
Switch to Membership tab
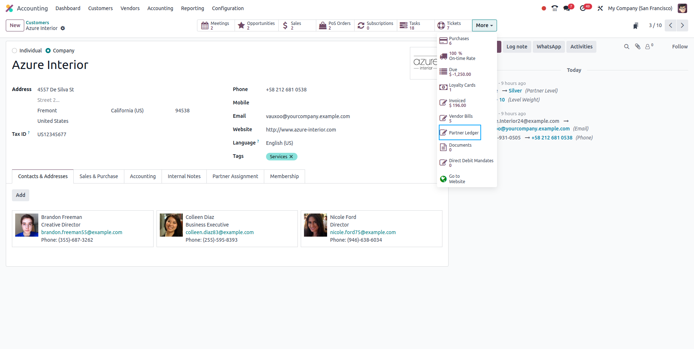point(284,176)
